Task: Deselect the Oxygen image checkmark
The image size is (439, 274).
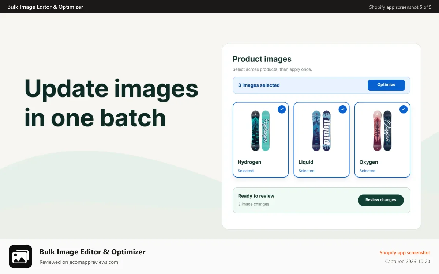Action: tap(404, 109)
